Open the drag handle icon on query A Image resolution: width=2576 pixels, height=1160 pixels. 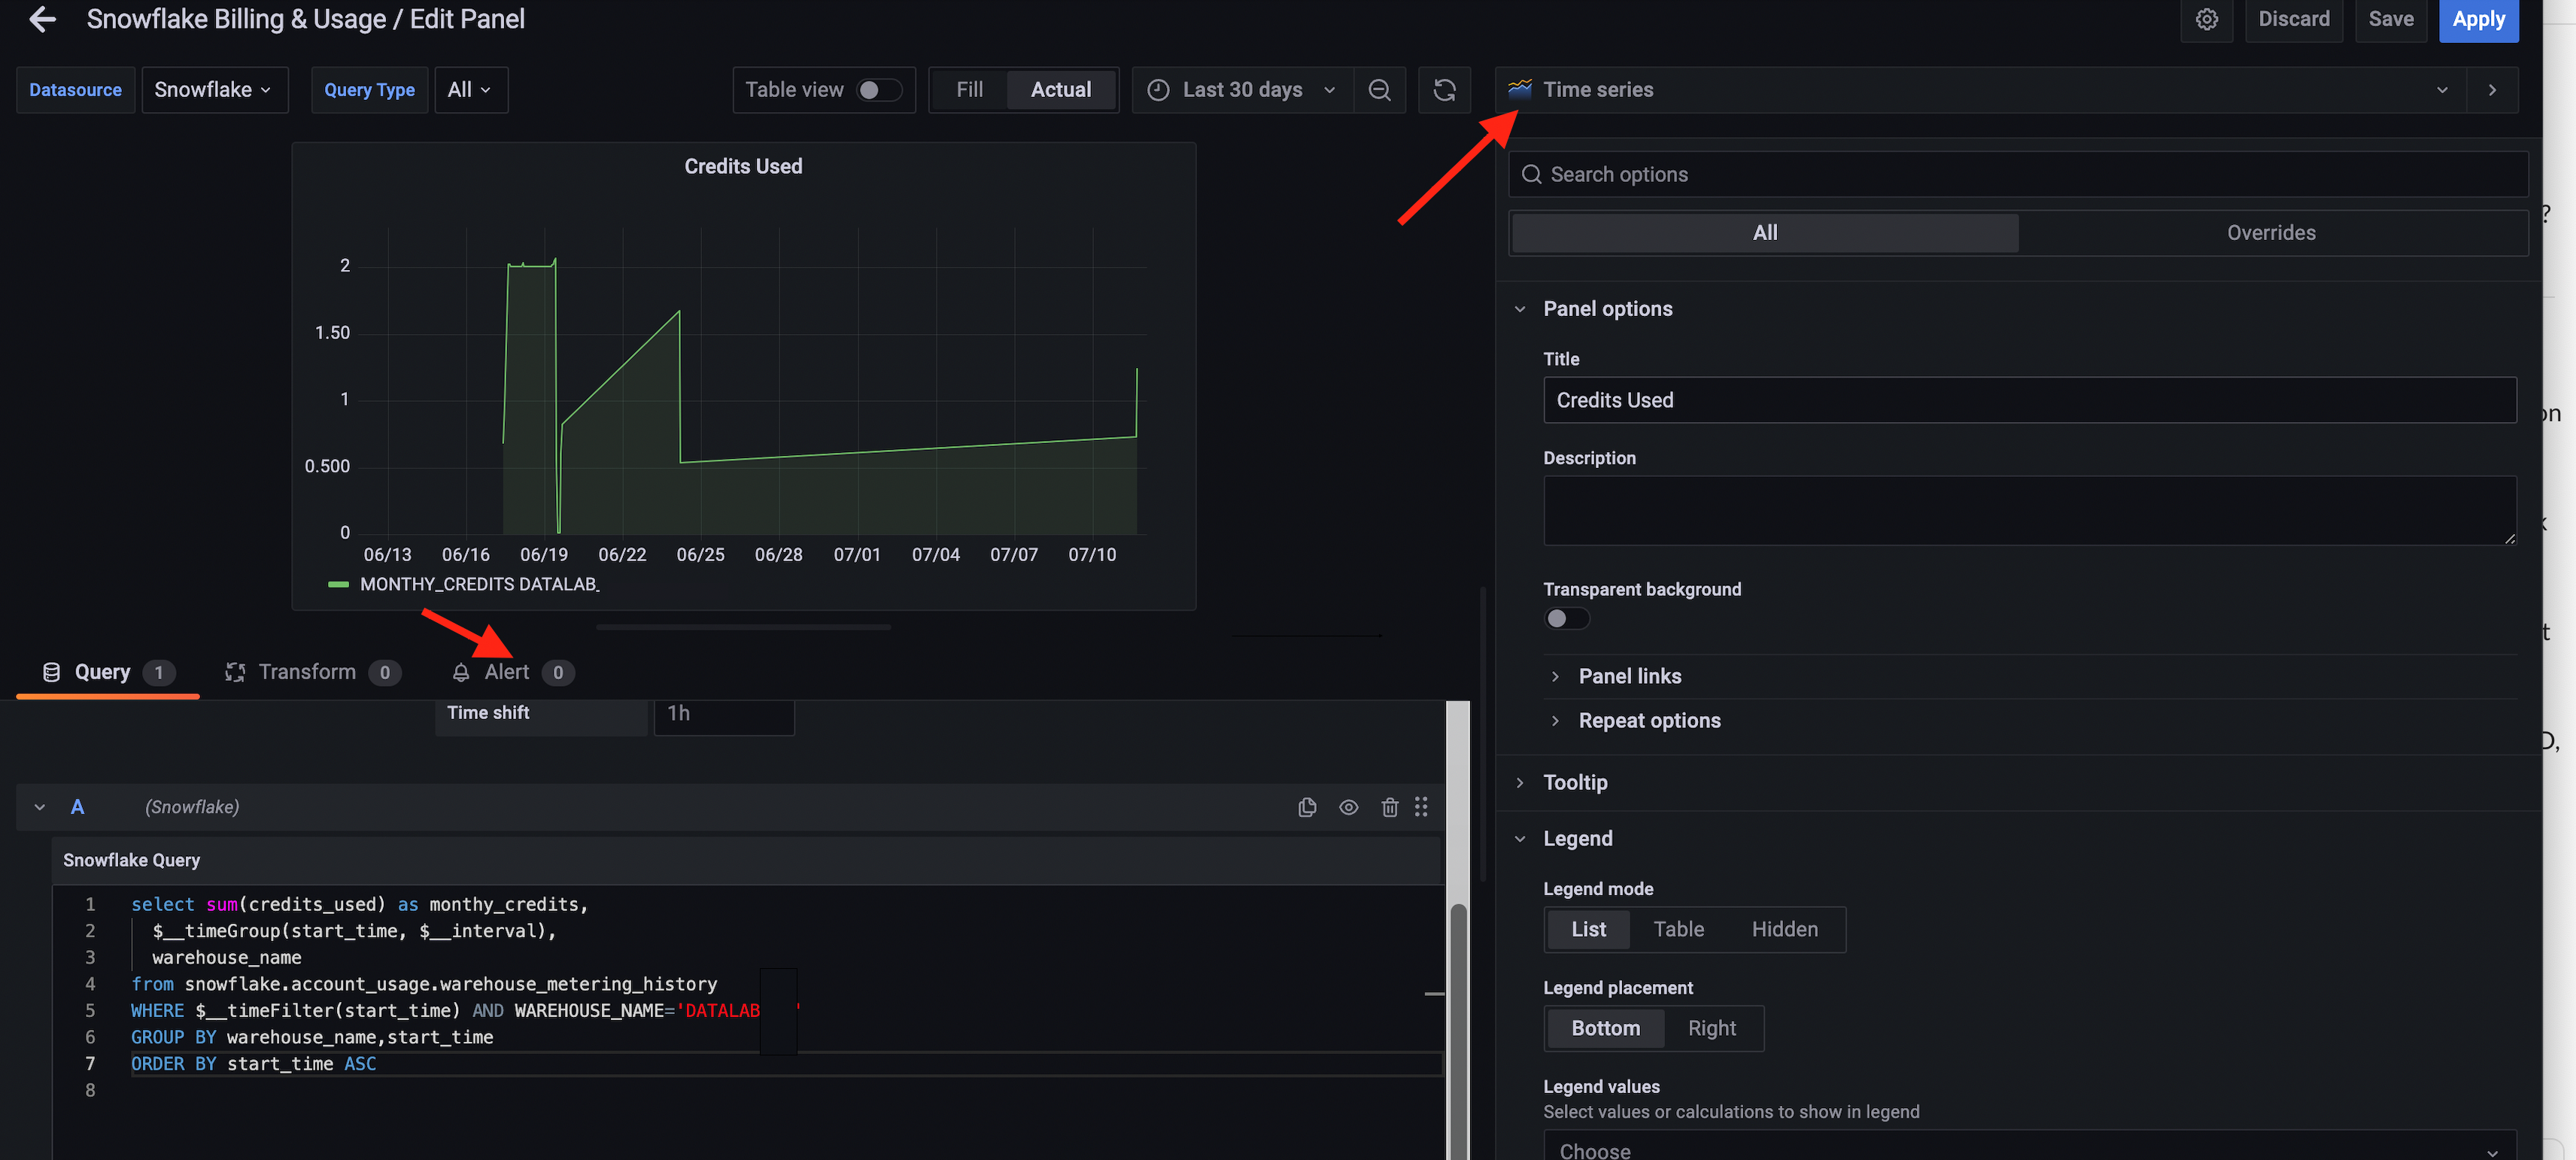pyautogui.click(x=1421, y=807)
